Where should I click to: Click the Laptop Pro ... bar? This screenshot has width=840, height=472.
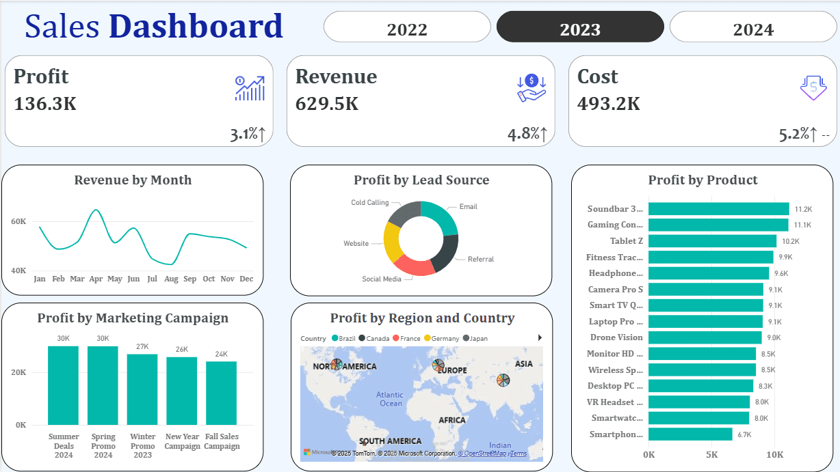pos(705,322)
